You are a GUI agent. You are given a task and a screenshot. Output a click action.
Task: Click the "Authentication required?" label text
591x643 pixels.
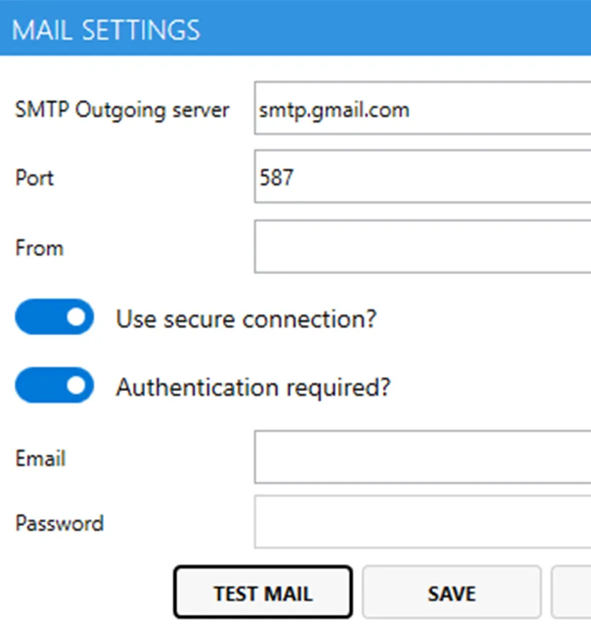coord(253,387)
